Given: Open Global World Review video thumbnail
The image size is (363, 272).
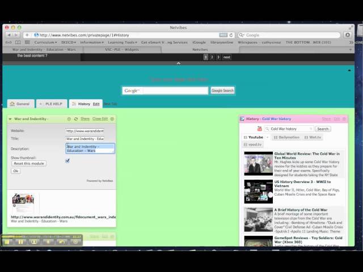Looking at the screenshot, I should point(259,164).
